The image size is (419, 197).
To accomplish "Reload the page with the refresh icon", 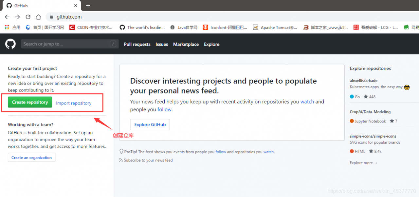I will pyautogui.click(x=28, y=17).
